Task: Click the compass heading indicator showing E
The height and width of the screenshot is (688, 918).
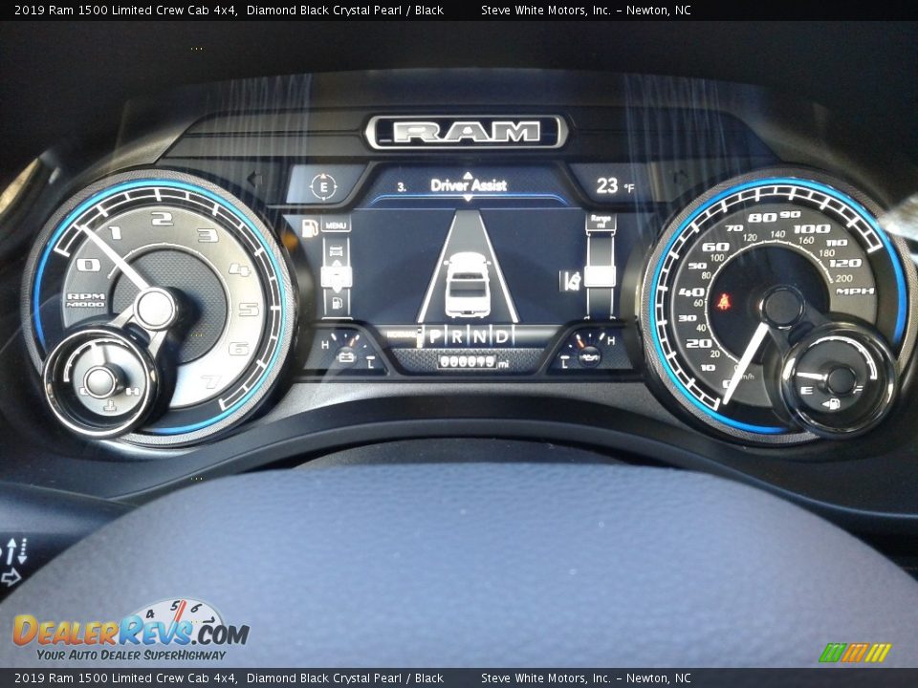Action: coord(323,186)
